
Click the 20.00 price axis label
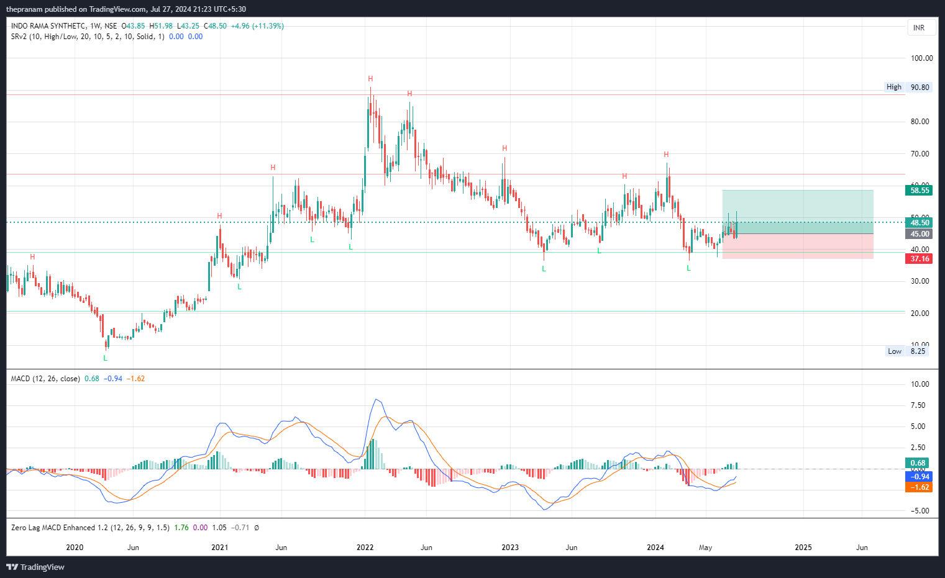click(x=920, y=314)
